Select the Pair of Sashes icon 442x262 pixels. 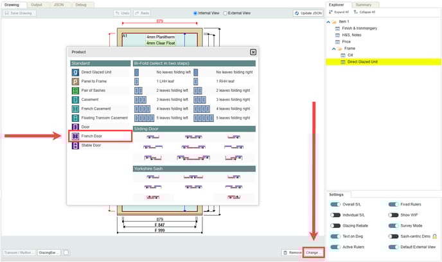pos(76,91)
